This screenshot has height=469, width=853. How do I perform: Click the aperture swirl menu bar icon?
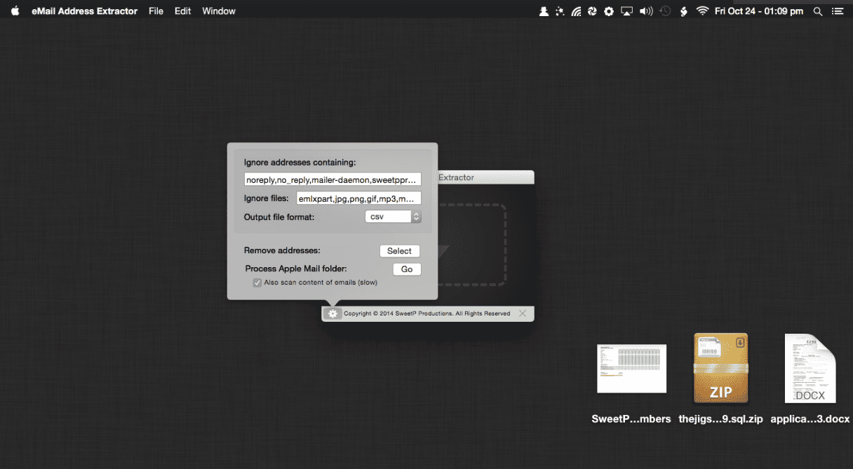pyautogui.click(x=593, y=11)
